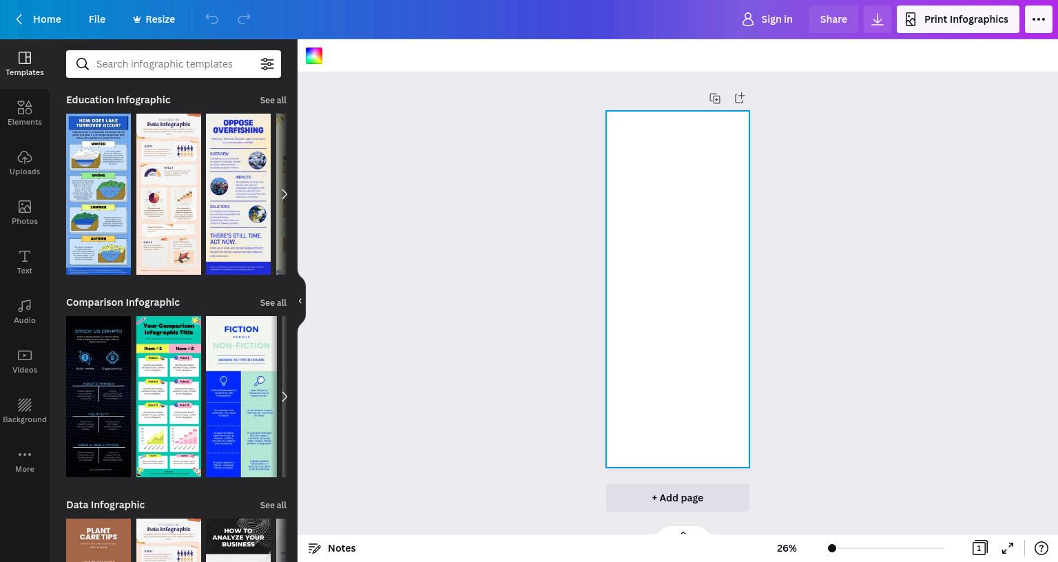This screenshot has height=562, width=1058.
Task: Open the Help question mark icon
Action: pyautogui.click(x=1041, y=548)
